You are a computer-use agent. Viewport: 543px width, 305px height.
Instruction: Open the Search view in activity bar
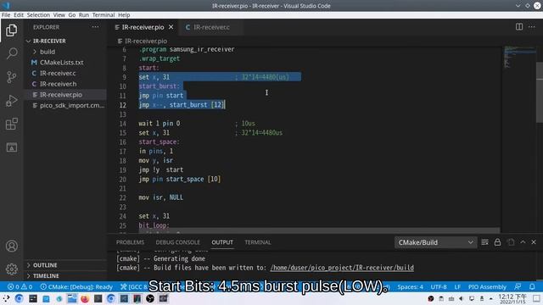11,53
